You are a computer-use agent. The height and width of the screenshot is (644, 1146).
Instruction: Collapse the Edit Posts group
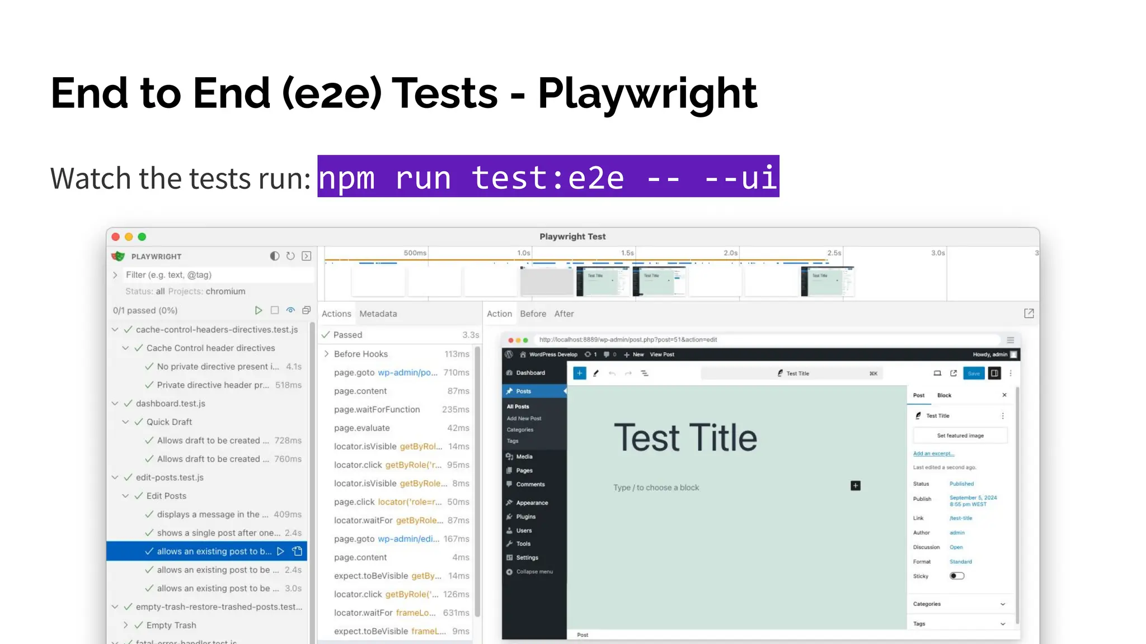[x=126, y=496]
